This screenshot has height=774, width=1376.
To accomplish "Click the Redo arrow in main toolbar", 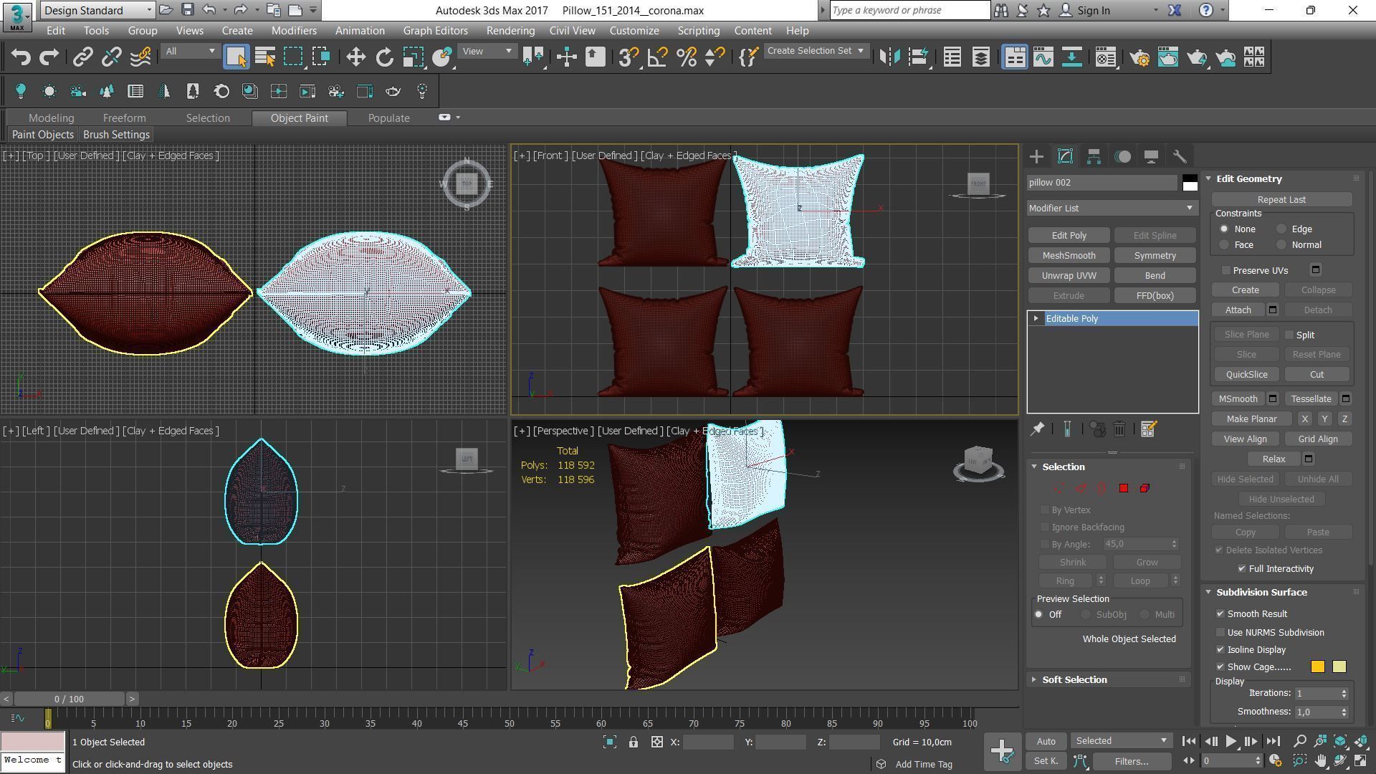I will coord(49,57).
